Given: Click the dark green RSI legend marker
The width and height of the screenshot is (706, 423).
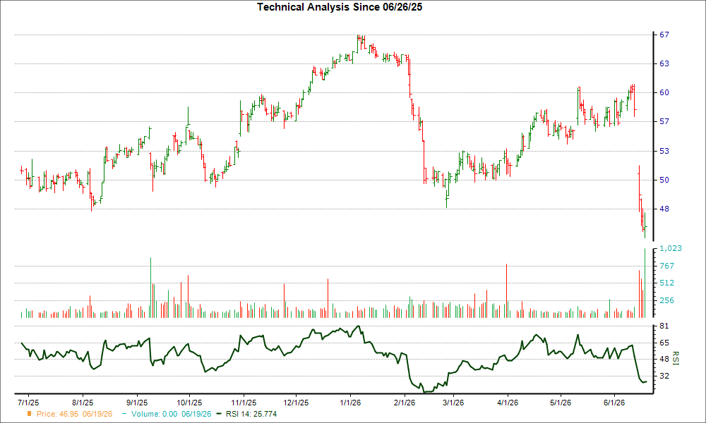Looking at the screenshot, I should pos(220,414).
